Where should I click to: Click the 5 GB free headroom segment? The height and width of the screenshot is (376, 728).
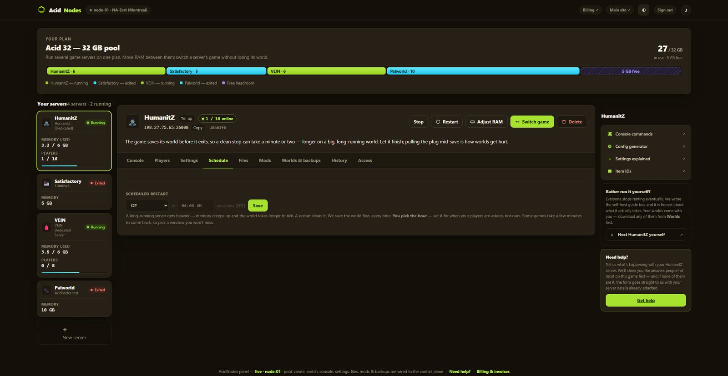[x=631, y=71]
